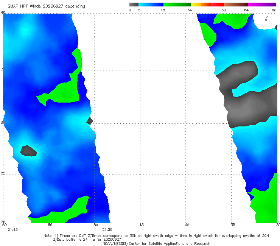Click the longitude axis label '-55'
The height and width of the screenshot is (246, 280).
[x=49, y=225]
